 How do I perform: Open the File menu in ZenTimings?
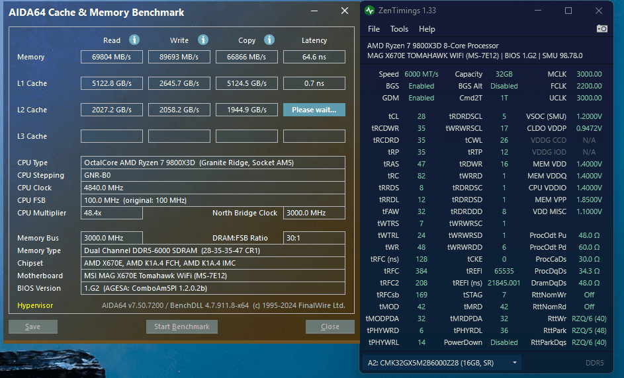pyautogui.click(x=374, y=29)
